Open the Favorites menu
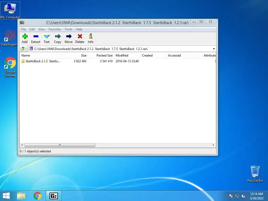The height and width of the screenshot is (201, 268). click(55, 29)
